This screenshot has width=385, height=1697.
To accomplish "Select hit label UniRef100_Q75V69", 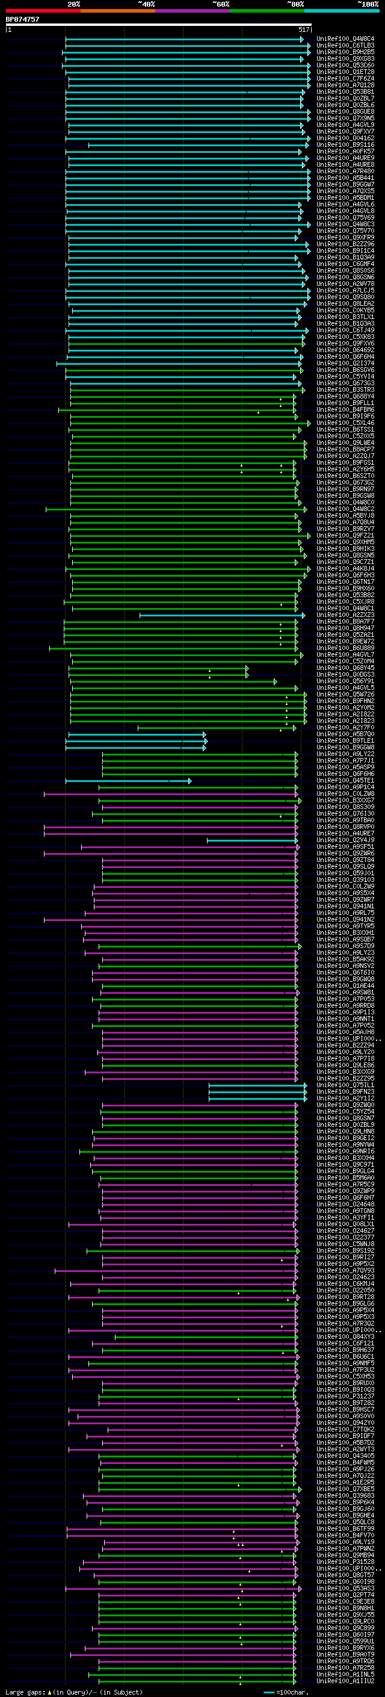I will 345,217.
